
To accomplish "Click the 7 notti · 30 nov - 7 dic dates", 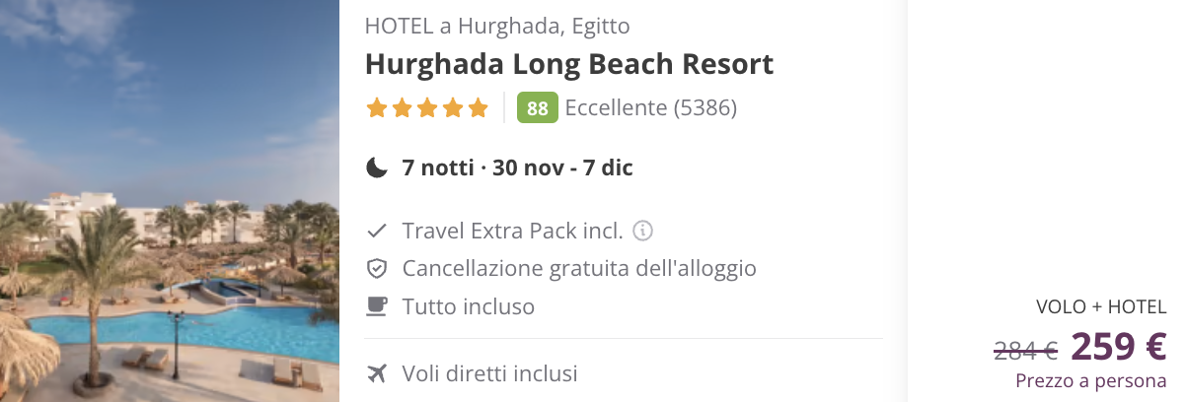I will pos(518,168).
